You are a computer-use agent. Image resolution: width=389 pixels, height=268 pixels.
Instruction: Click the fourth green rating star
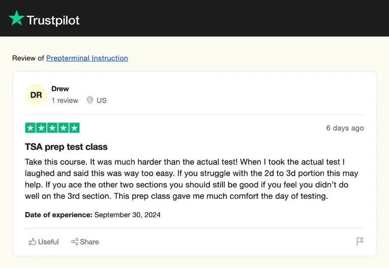(x=63, y=128)
